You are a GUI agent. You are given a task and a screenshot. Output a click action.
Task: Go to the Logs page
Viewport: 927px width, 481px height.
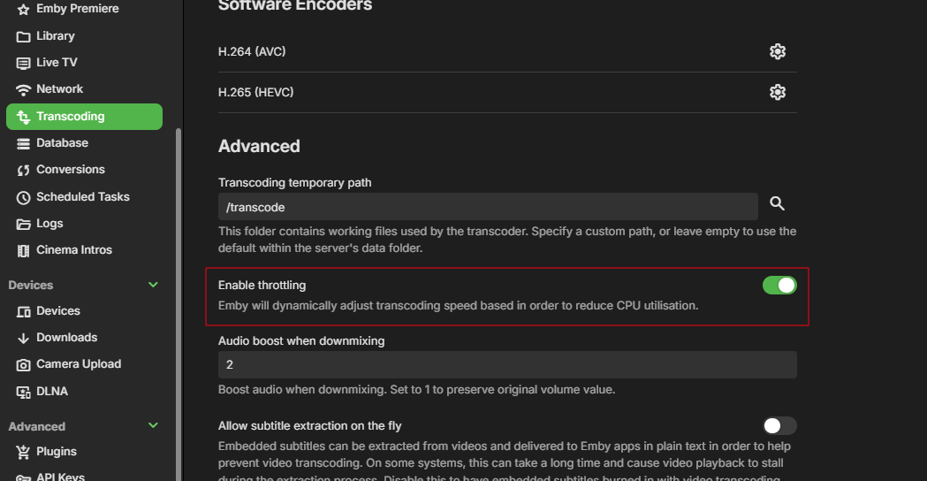[49, 224]
